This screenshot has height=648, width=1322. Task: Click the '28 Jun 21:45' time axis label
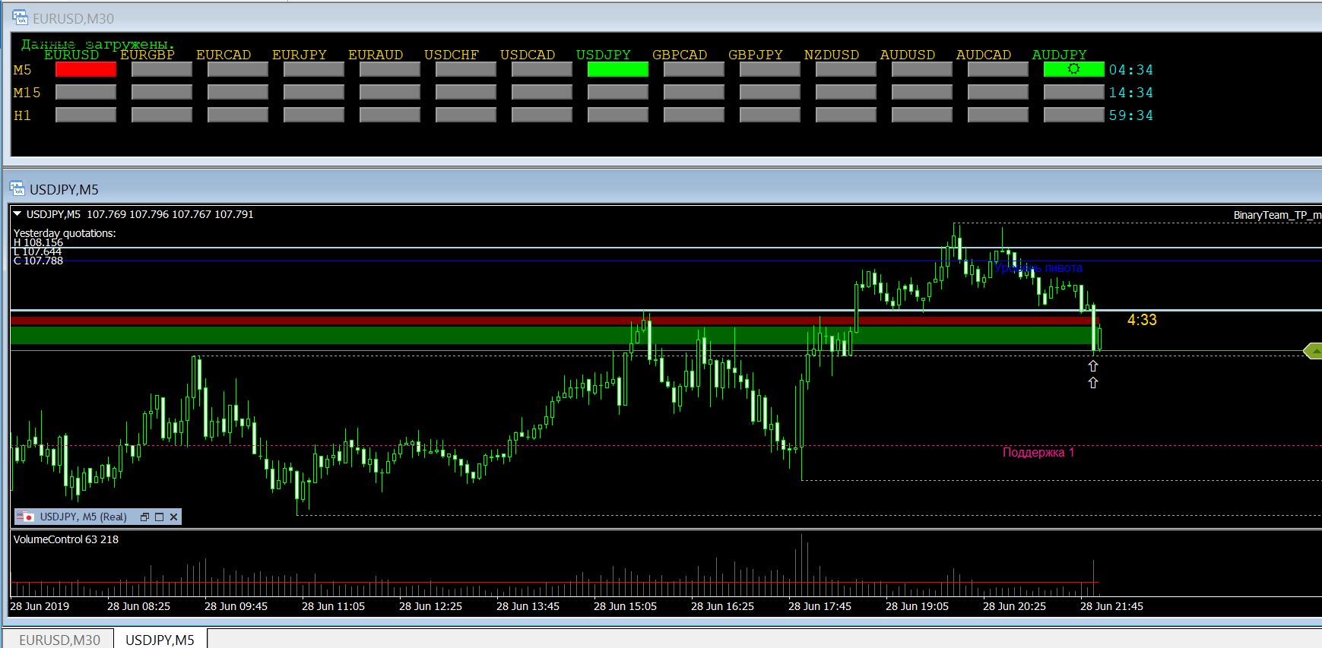point(1111,606)
